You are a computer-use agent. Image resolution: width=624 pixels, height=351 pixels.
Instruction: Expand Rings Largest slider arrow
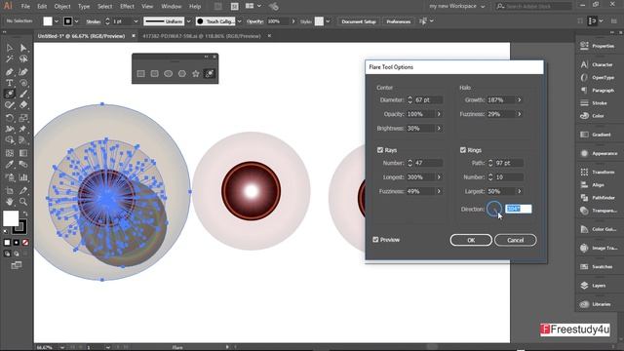520,191
